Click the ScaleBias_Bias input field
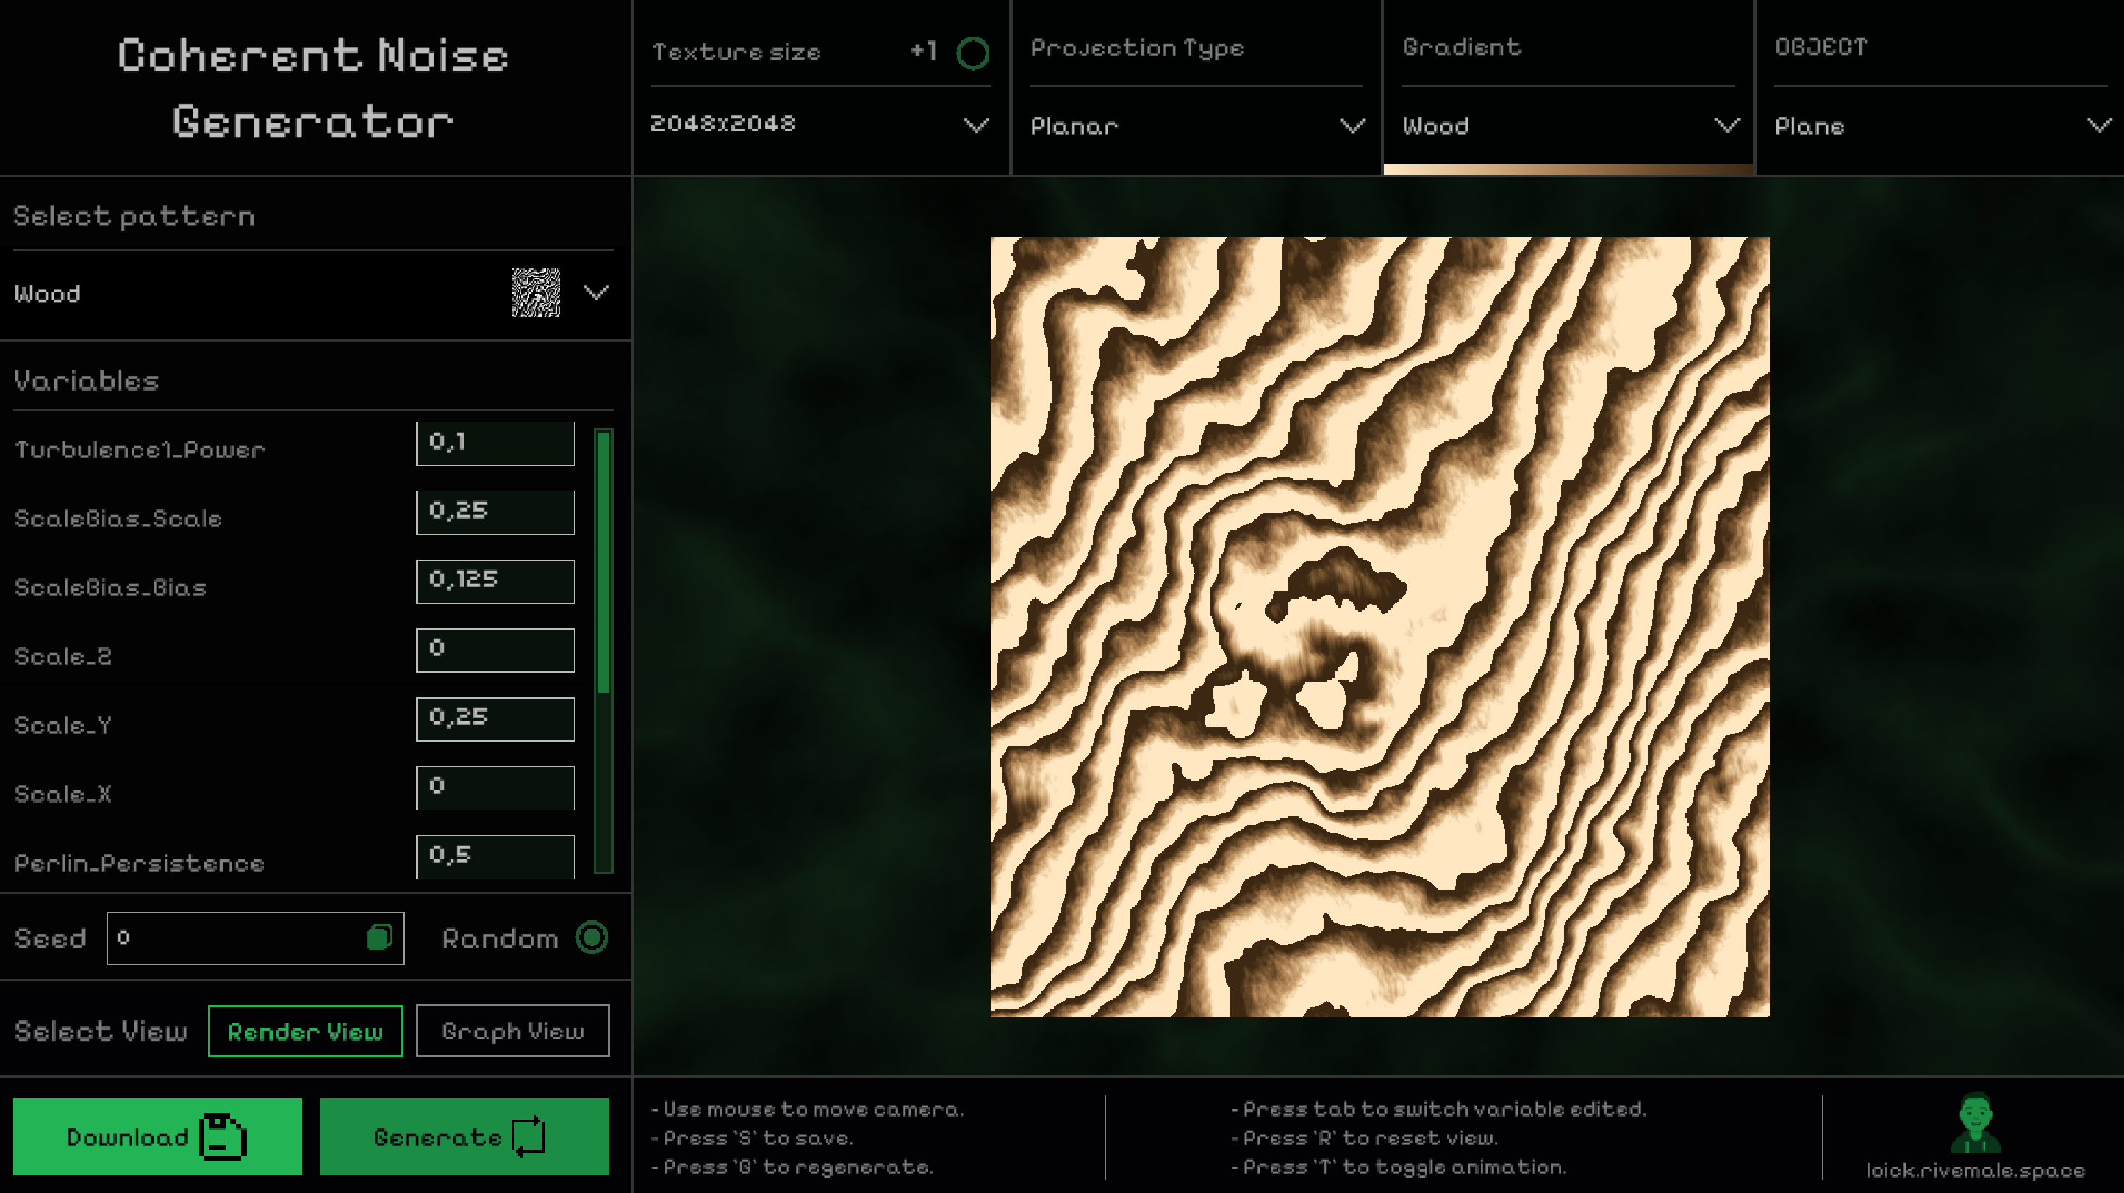Image resolution: width=2124 pixels, height=1193 pixels. pyautogui.click(x=495, y=581)
